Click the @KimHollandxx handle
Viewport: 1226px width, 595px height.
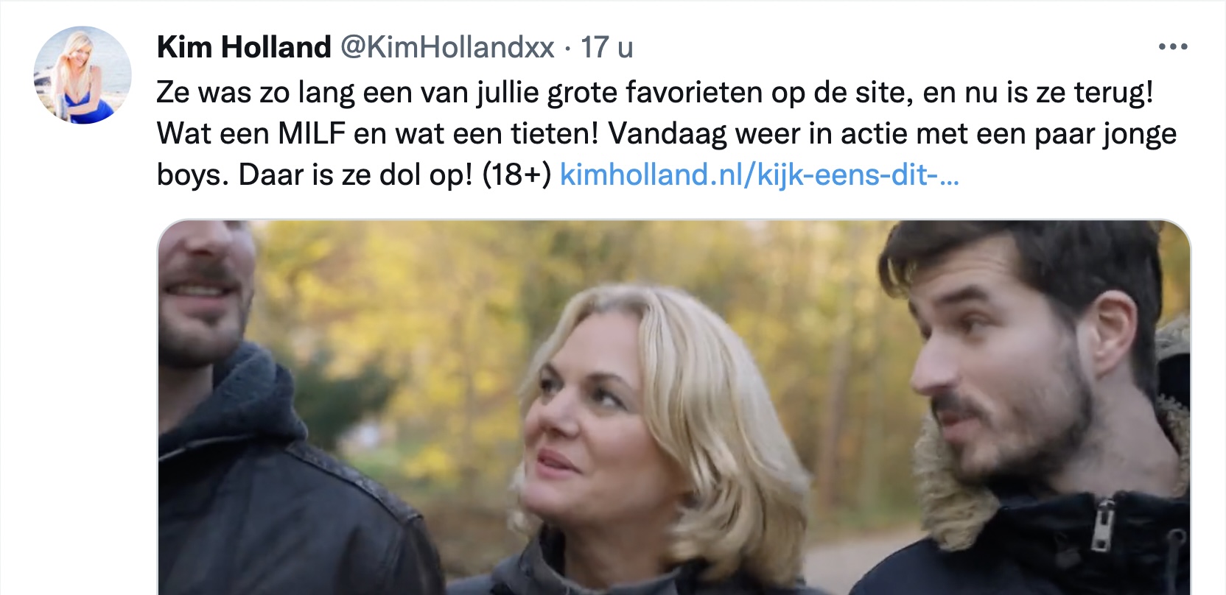(x=446, y=47)
